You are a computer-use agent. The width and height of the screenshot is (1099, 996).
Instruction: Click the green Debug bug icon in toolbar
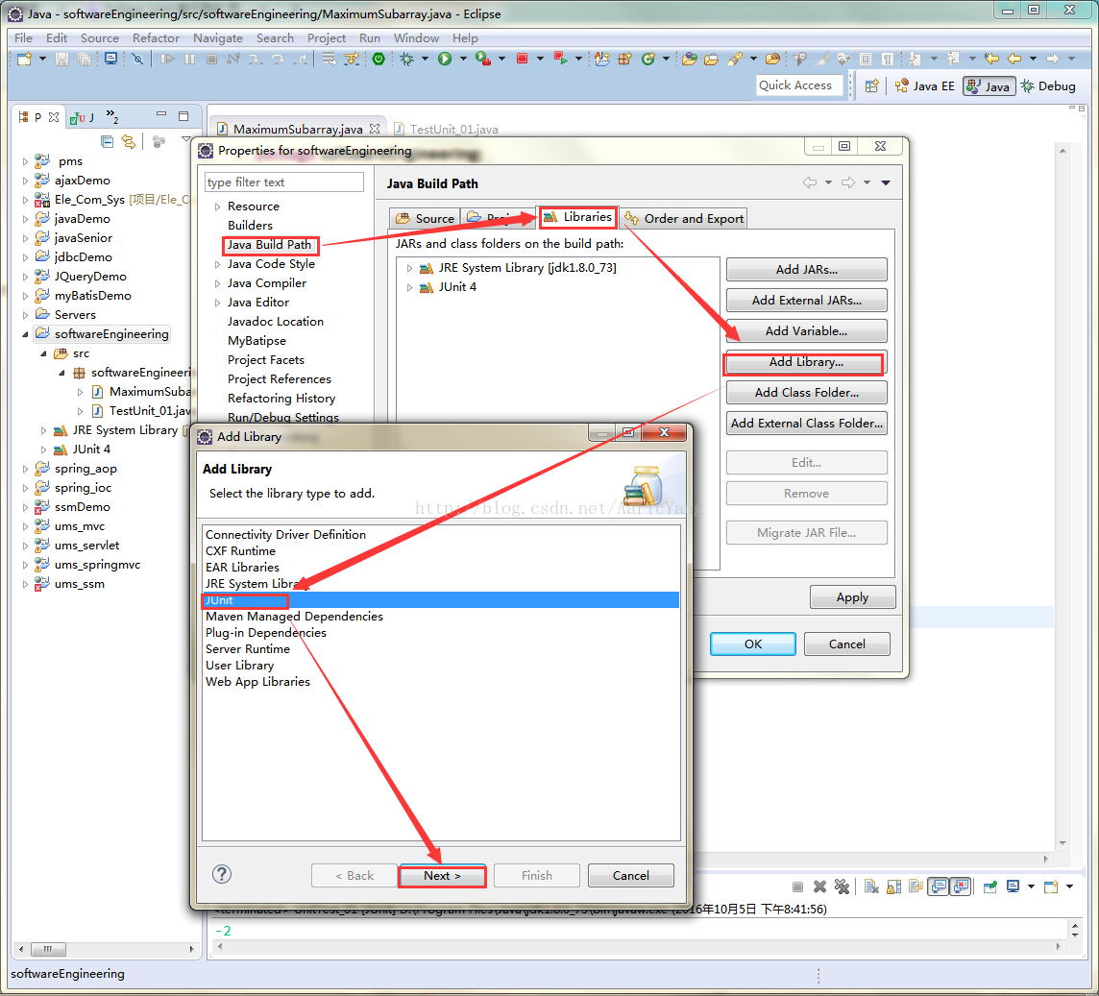(407, 59)
